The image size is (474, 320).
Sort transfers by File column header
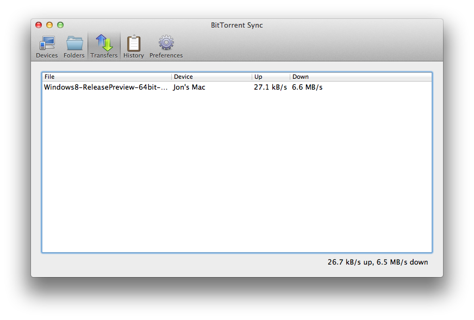point(107,77)
